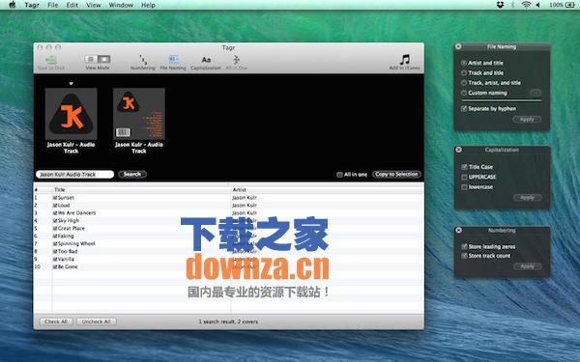580x362 pixels.
Task: Close the Numbering panel
Action: point(458,230)
